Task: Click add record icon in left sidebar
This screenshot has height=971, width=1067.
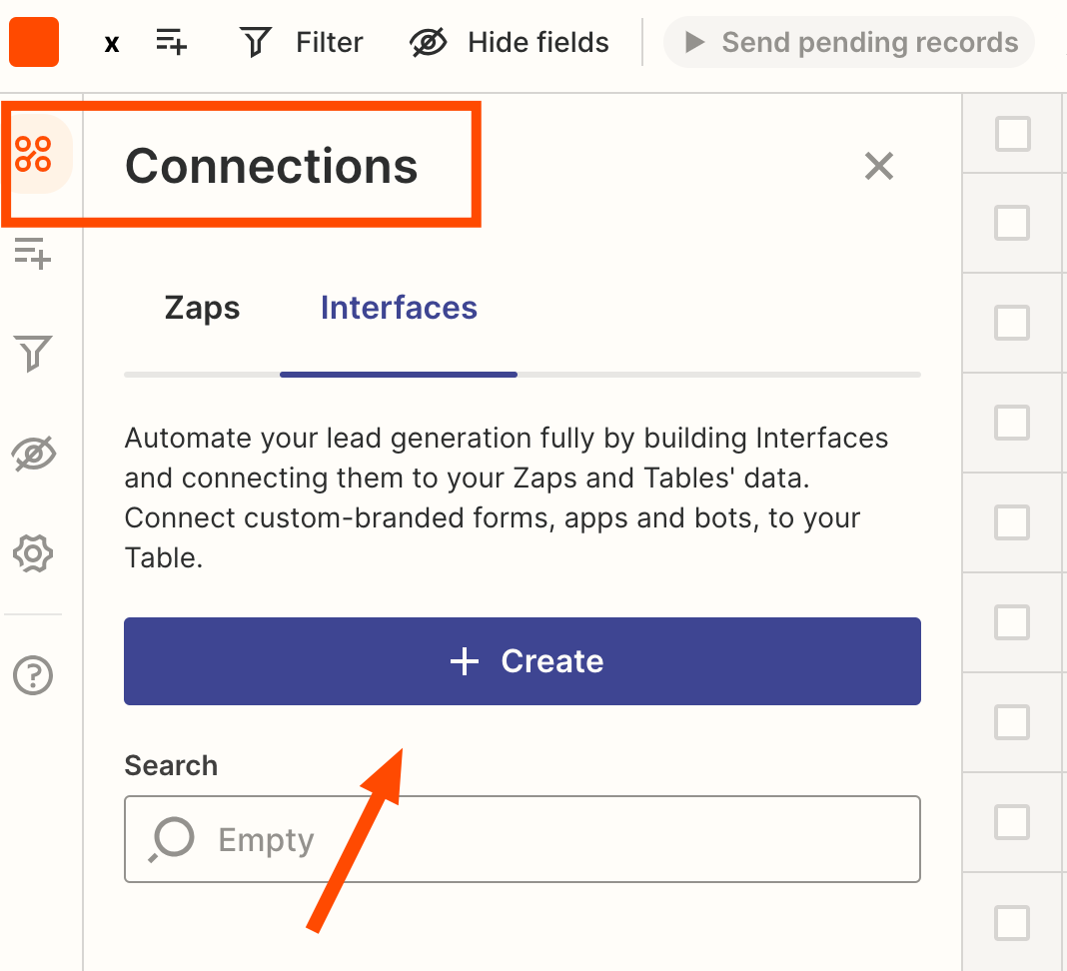Action: [33, 253]
